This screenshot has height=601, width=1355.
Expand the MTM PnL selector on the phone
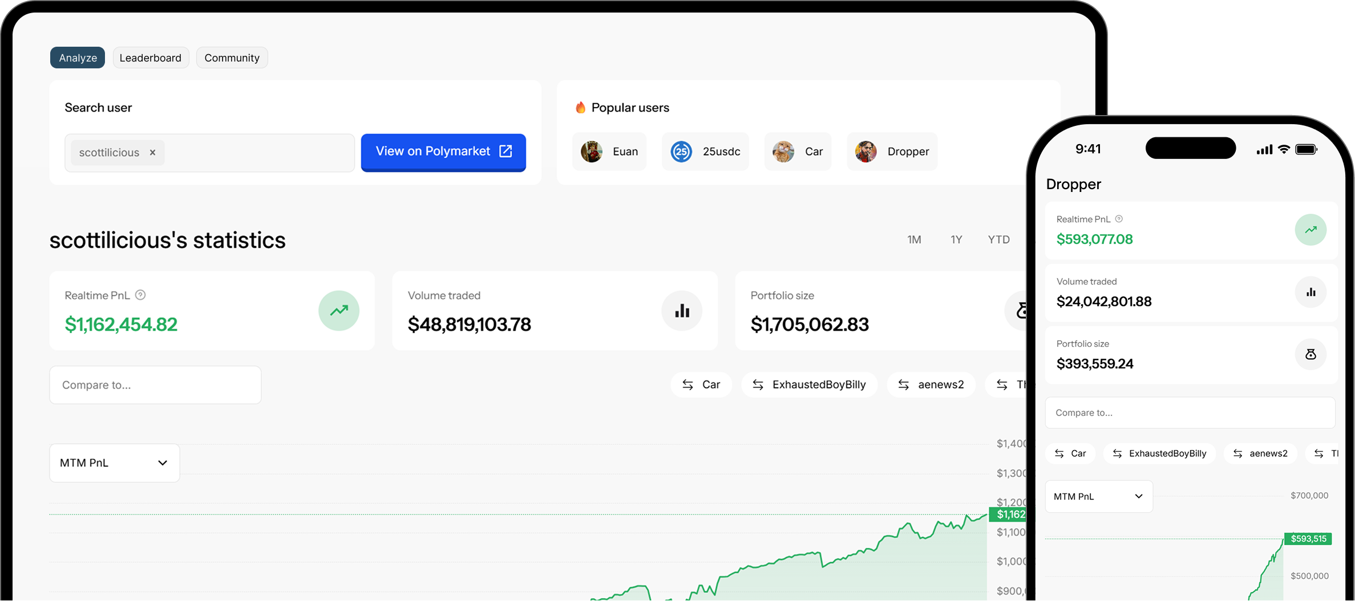1098,496
